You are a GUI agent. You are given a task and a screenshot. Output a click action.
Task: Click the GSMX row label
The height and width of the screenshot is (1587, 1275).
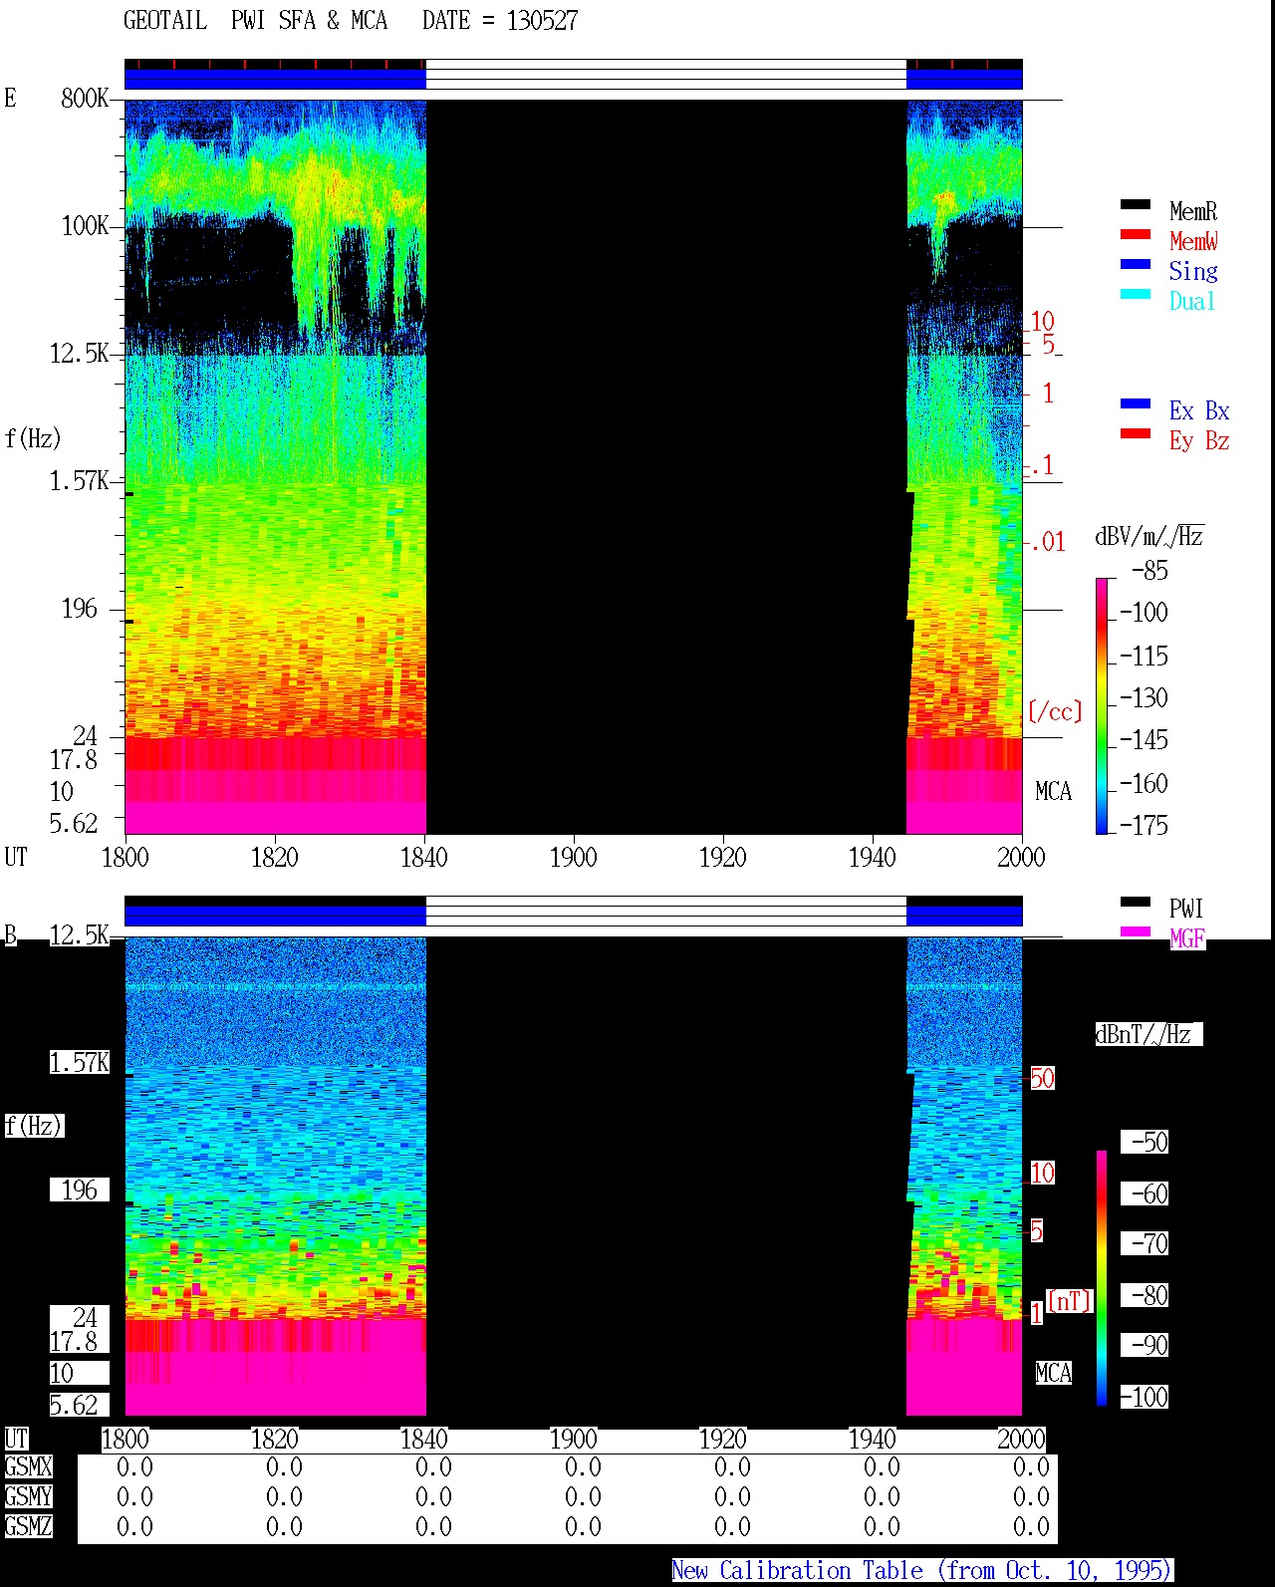pos(28,1467)
